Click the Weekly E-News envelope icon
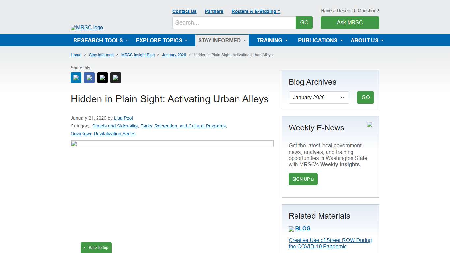Viewport: 450px width, 253px height. click(x=370, y=125)
